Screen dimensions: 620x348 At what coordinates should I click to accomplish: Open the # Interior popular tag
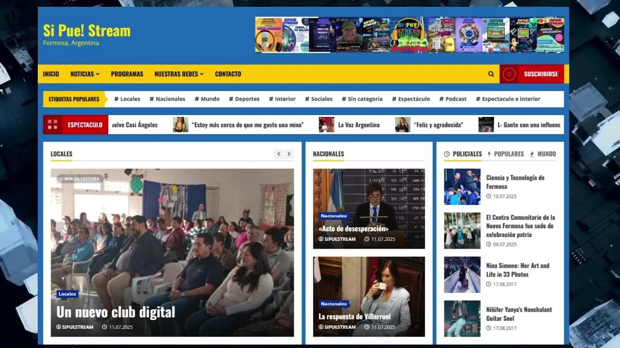click(x=282, y=99)
